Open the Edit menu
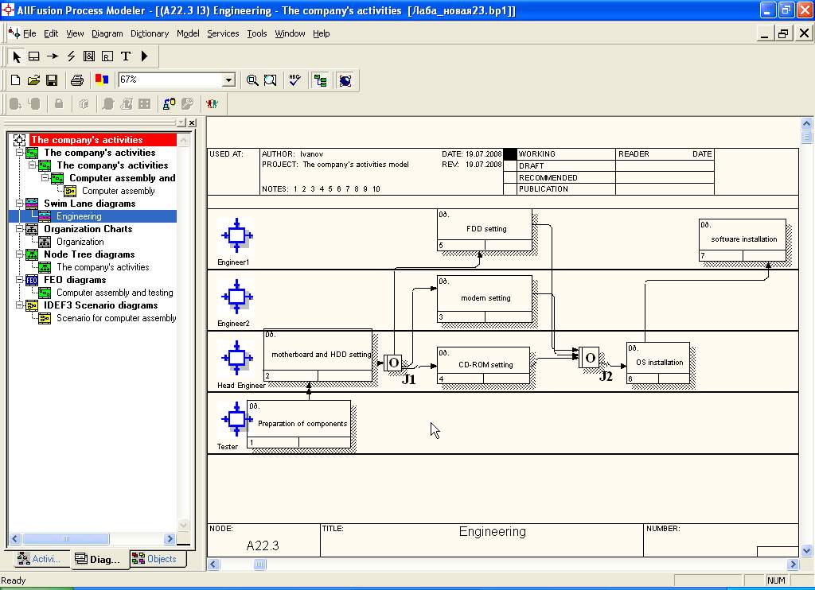Viewport: 815px width, 590px height. pyautogui.click(x=51, y=33)
